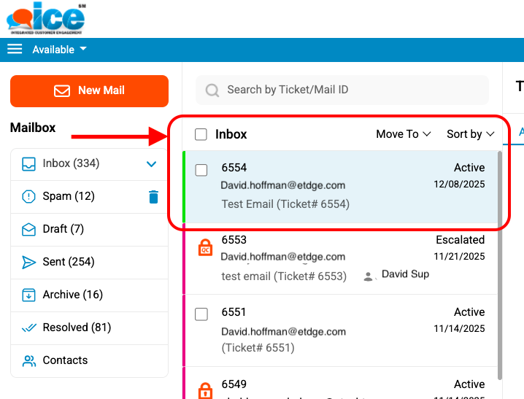Check the box for ticket 6554
Image resolution: width=524 pixels, height=399 pixels.
coord(201,170)
